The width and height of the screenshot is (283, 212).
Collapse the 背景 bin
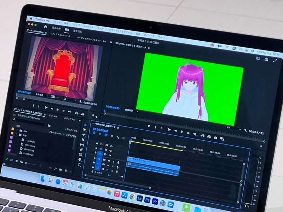pos(16,134)
